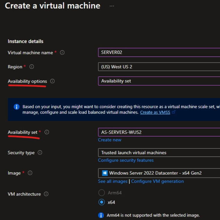Screen dimensions: 220x220
Task: Click info icon next to Virtual machine name
Action: [62, 53]
